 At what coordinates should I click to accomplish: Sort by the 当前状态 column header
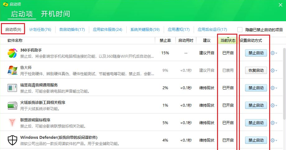[228, 41]
